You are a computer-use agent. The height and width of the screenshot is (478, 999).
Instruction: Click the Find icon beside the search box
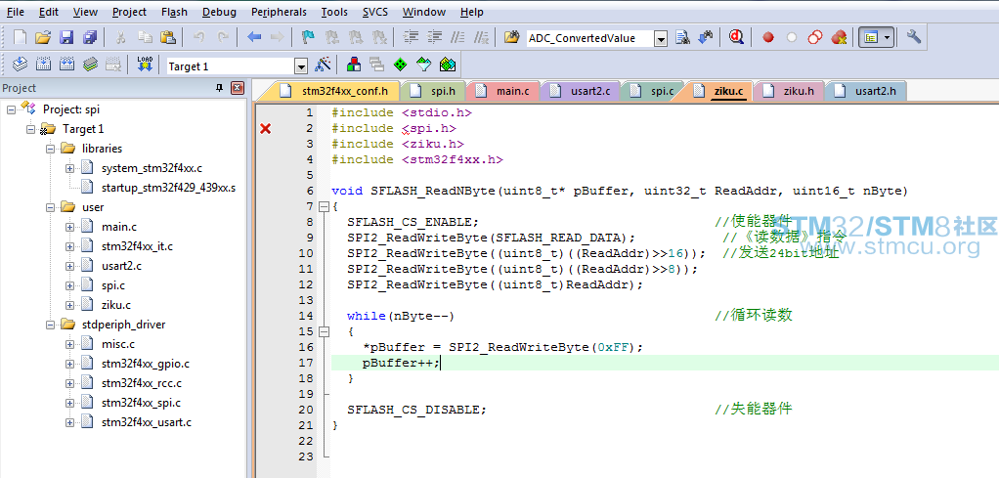[683, 37]
